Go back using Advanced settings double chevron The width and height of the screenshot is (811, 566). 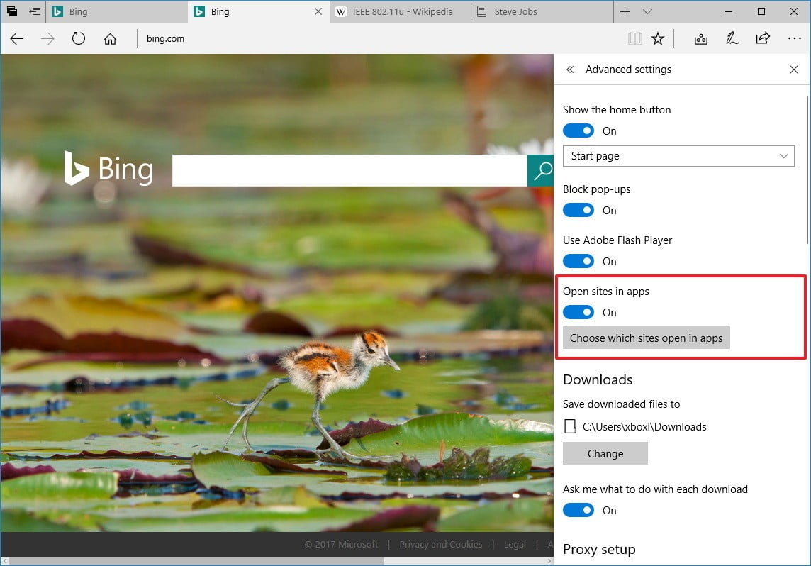click(x=570, y=70)
